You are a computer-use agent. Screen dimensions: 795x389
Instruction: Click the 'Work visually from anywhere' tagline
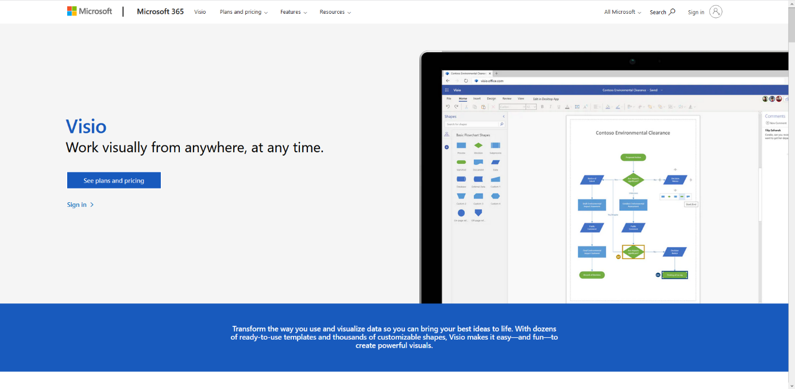pyautogui.click(x=195, y=148)
